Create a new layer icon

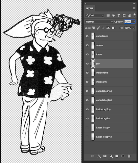123,156
